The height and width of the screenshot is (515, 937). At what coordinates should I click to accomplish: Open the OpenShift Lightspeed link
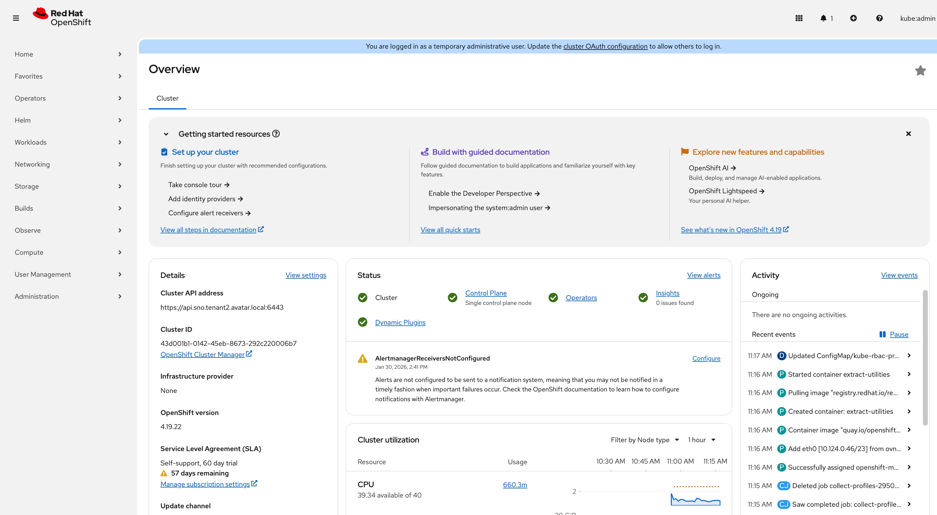(726, 191)
